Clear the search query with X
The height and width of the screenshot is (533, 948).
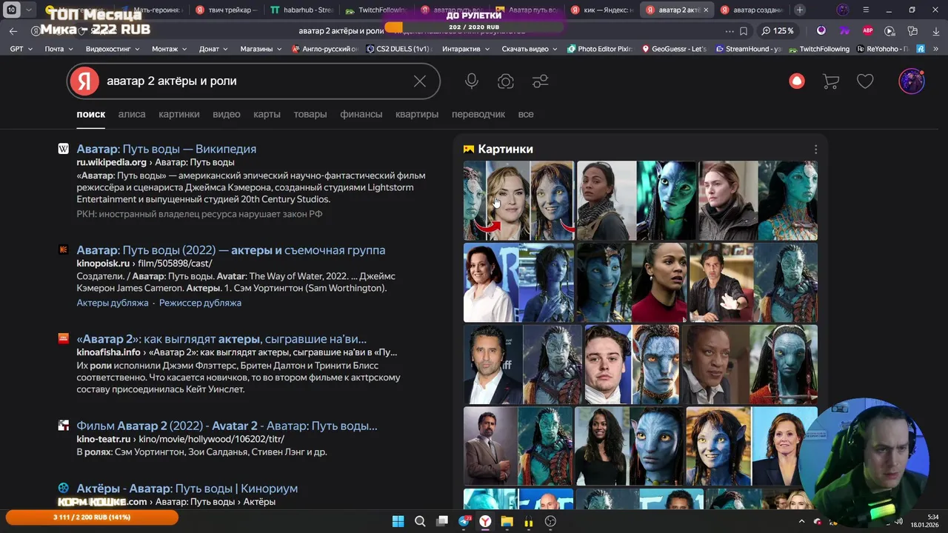tap(420, 81)
